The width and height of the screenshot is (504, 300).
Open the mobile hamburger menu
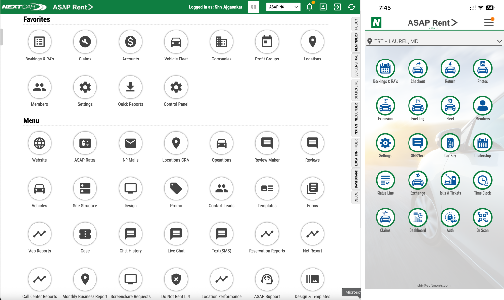(x=488, y=23)
